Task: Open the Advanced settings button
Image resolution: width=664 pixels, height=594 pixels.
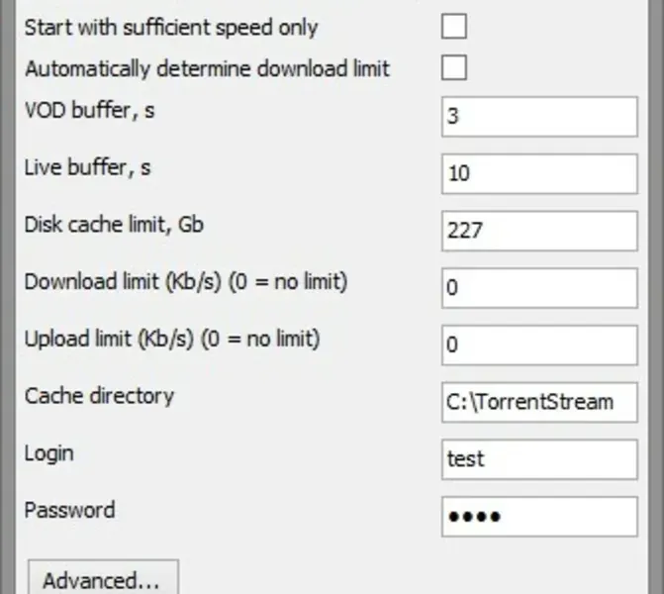Action: click(103, 579)
